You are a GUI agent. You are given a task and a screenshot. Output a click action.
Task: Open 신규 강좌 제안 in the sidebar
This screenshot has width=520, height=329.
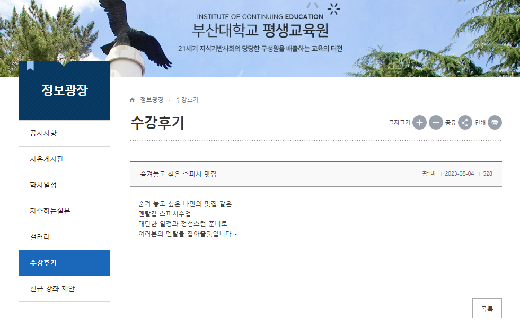[64, 289]
